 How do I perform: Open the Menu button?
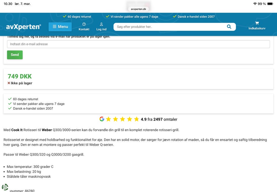[x=60, y=26]
